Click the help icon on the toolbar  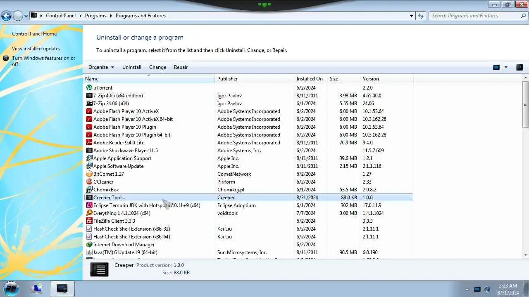(519, 67)
